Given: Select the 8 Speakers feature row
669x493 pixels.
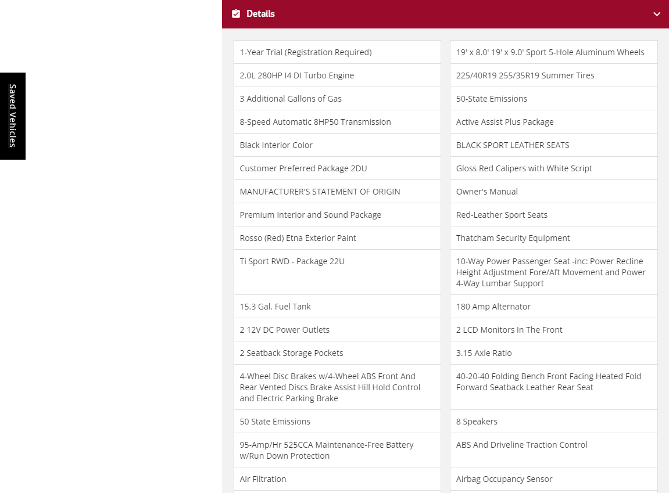Looking at the screenshot, I should pyautogui.click(x=477, y=422).
